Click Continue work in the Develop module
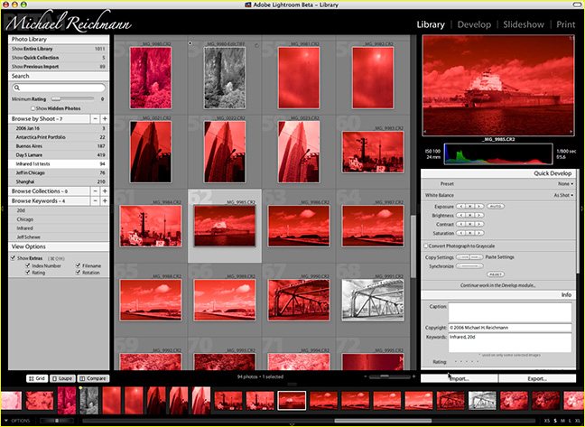This screenshot has width=585, height=427. pos(498,285)
